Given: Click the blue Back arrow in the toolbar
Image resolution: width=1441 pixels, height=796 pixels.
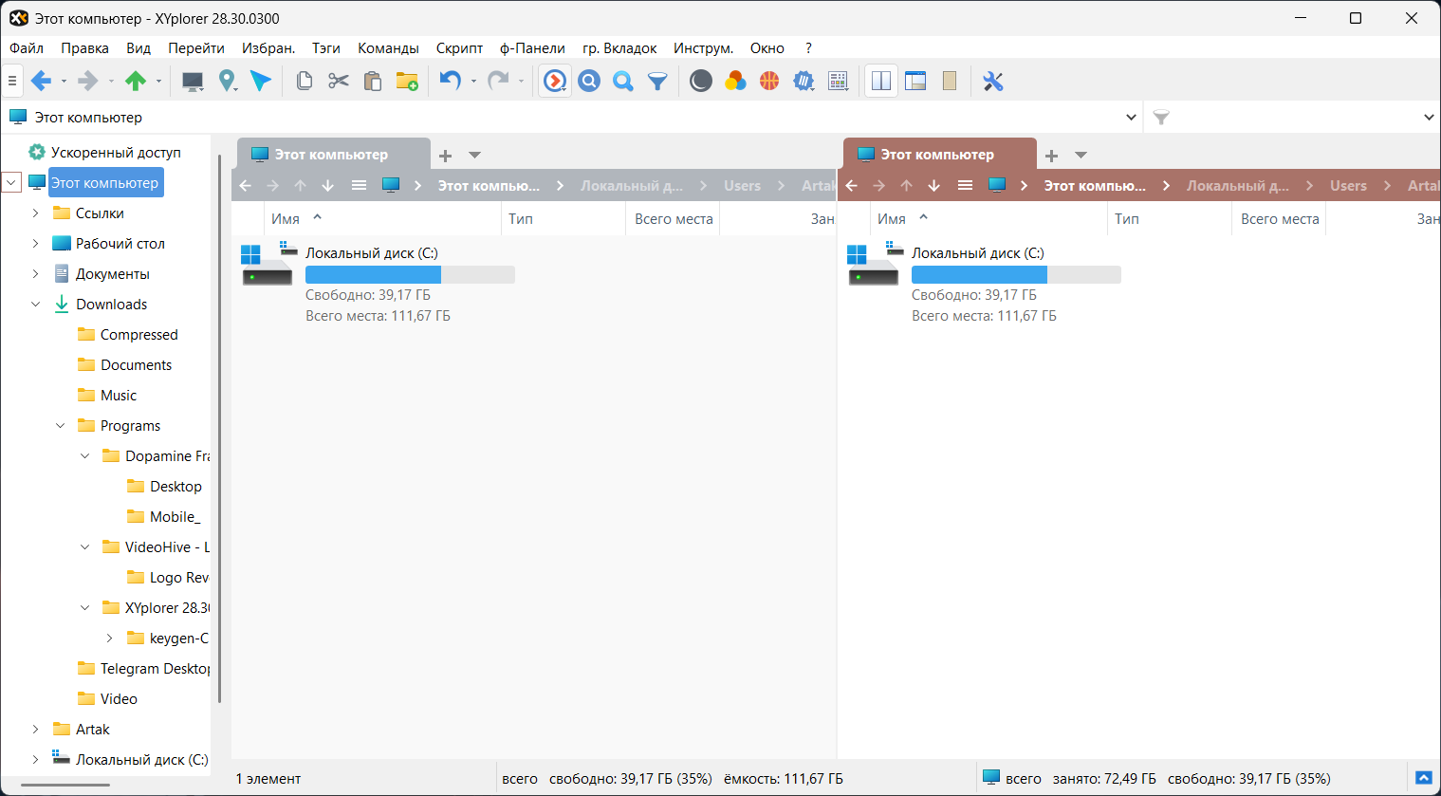Looking at the screenshot, I should click(x=41, y=82).
